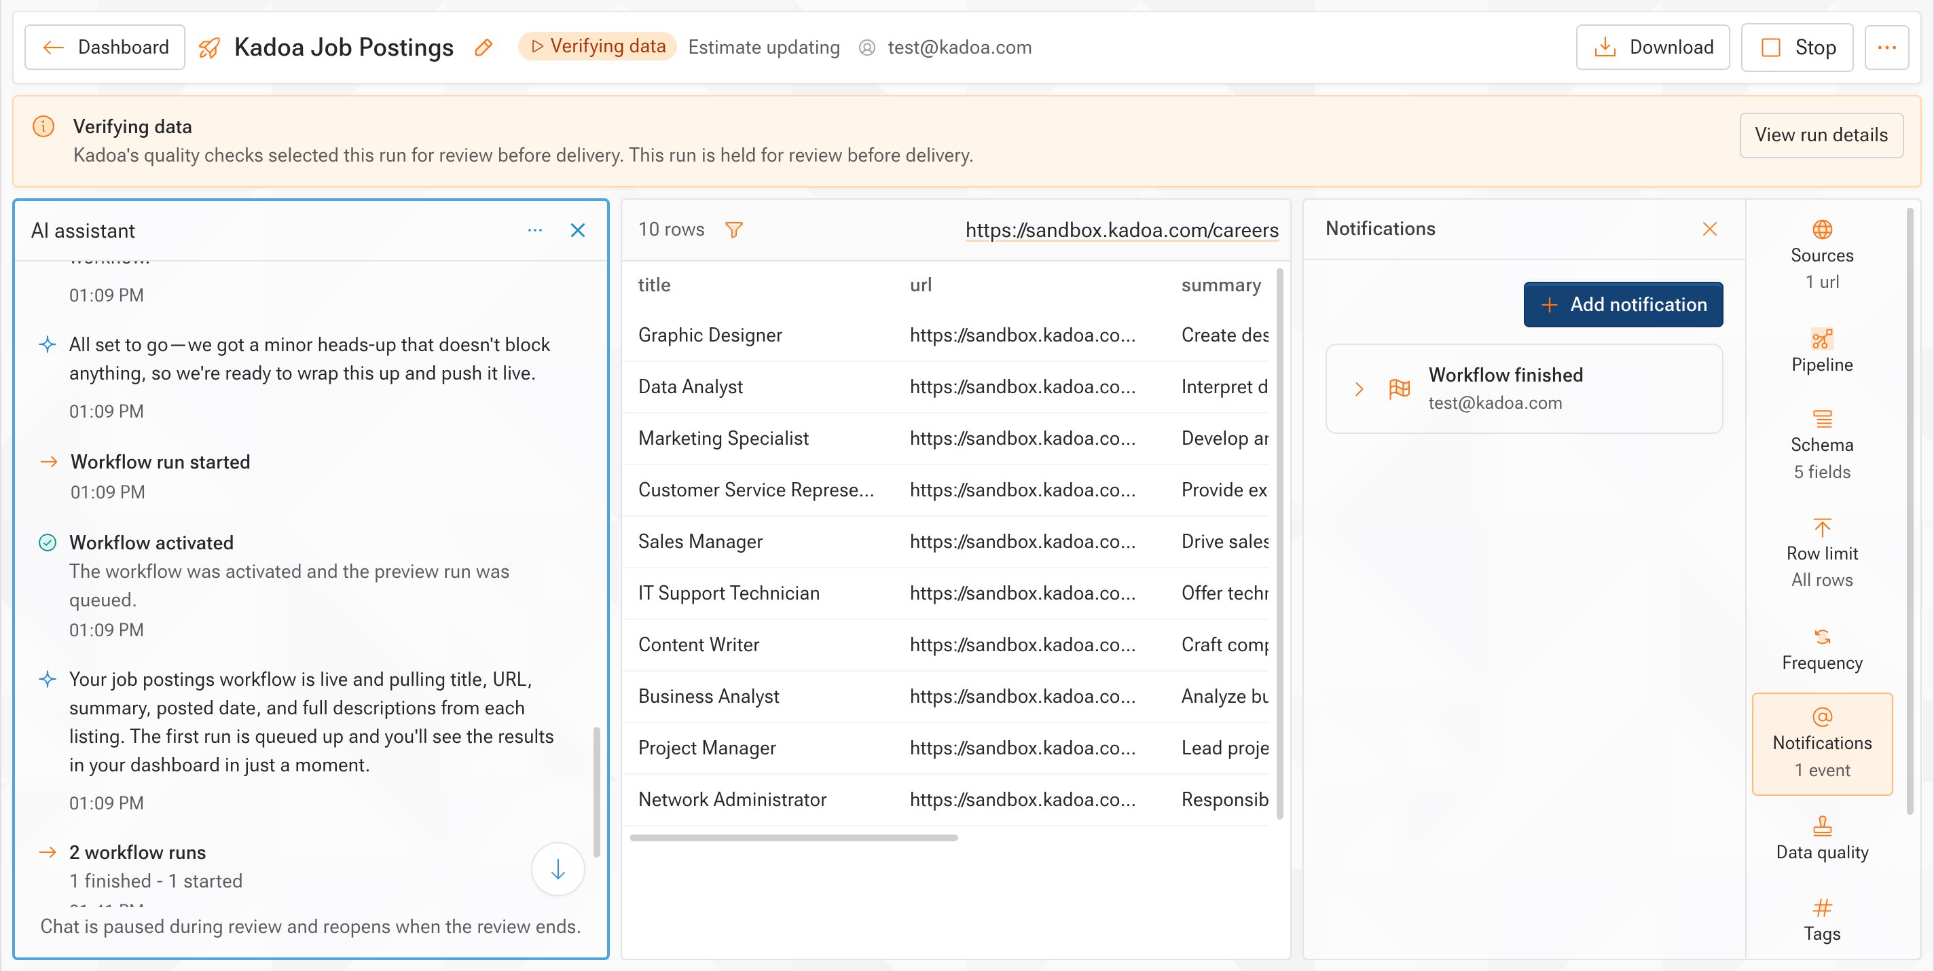Click the table horizontal scrollbar
The height and width of the screenshot is (971, 1934).
click(794, 838)
